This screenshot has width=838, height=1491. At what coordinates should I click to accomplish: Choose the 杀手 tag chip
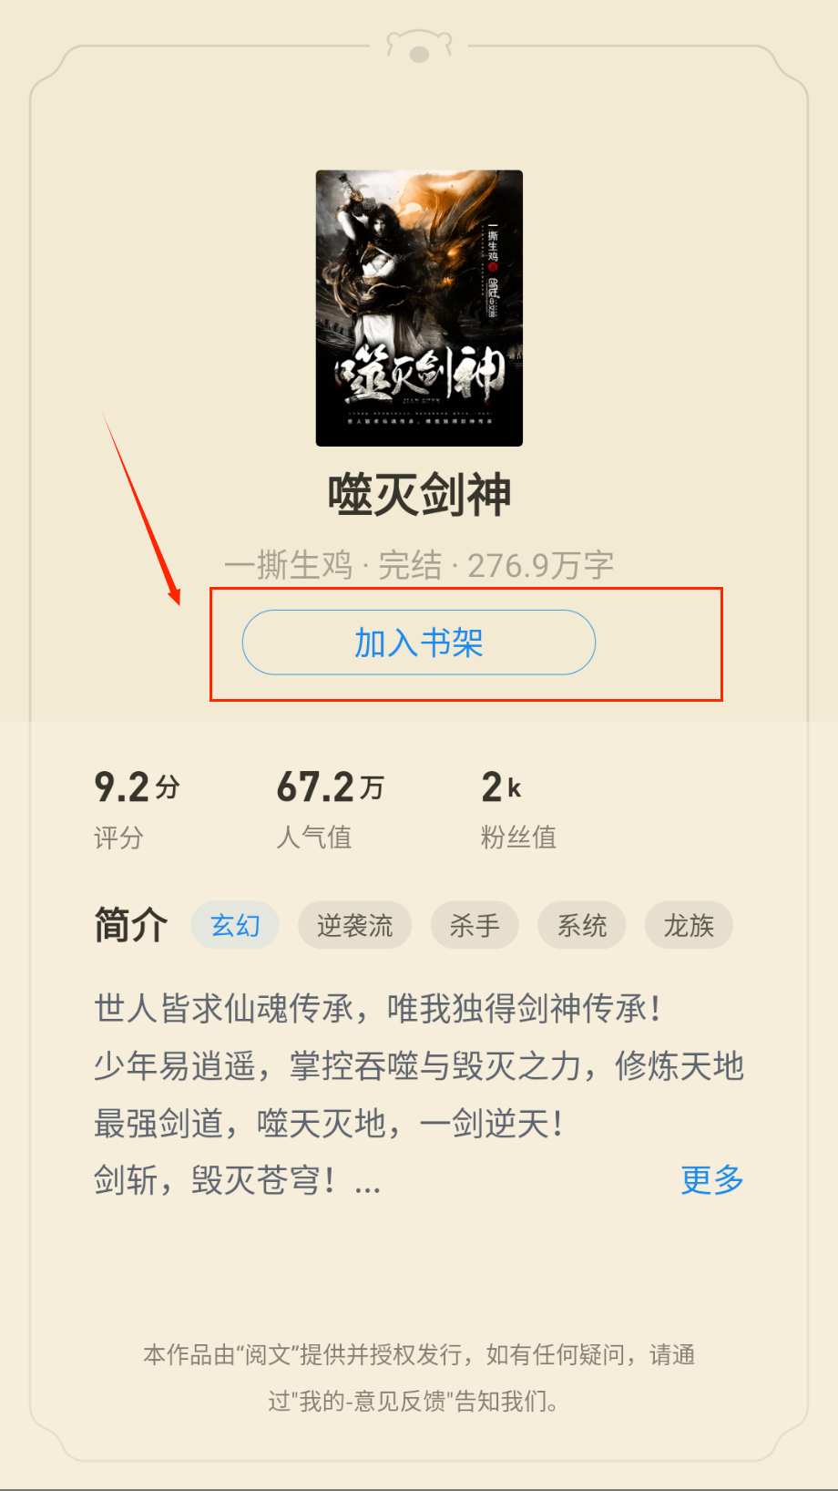475,926
